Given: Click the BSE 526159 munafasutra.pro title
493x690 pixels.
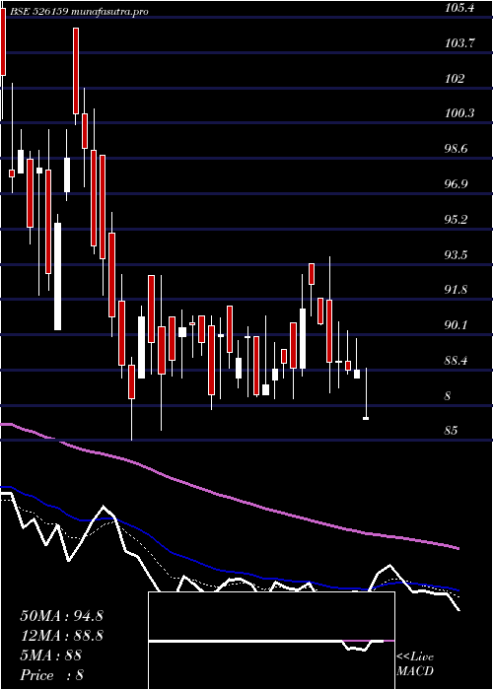Looking at the screenshot, I should (78, 12).
